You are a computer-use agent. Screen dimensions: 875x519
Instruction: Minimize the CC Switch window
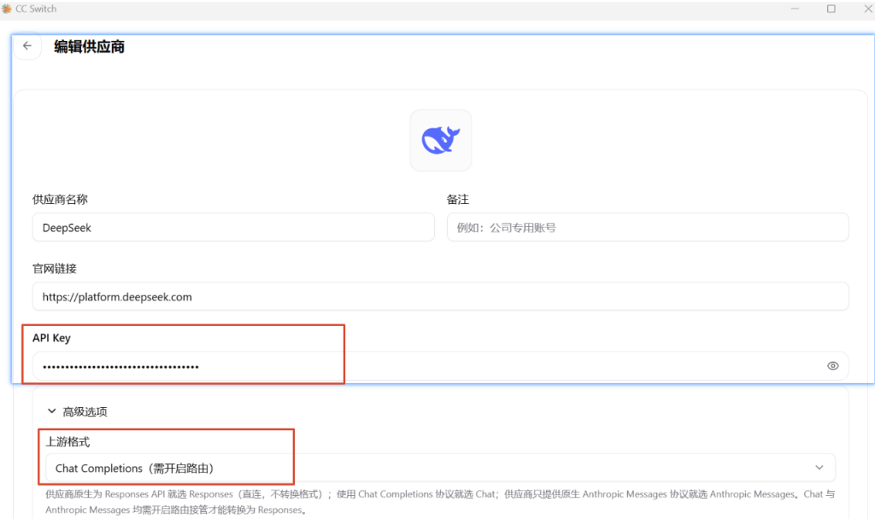pos(795,9)
